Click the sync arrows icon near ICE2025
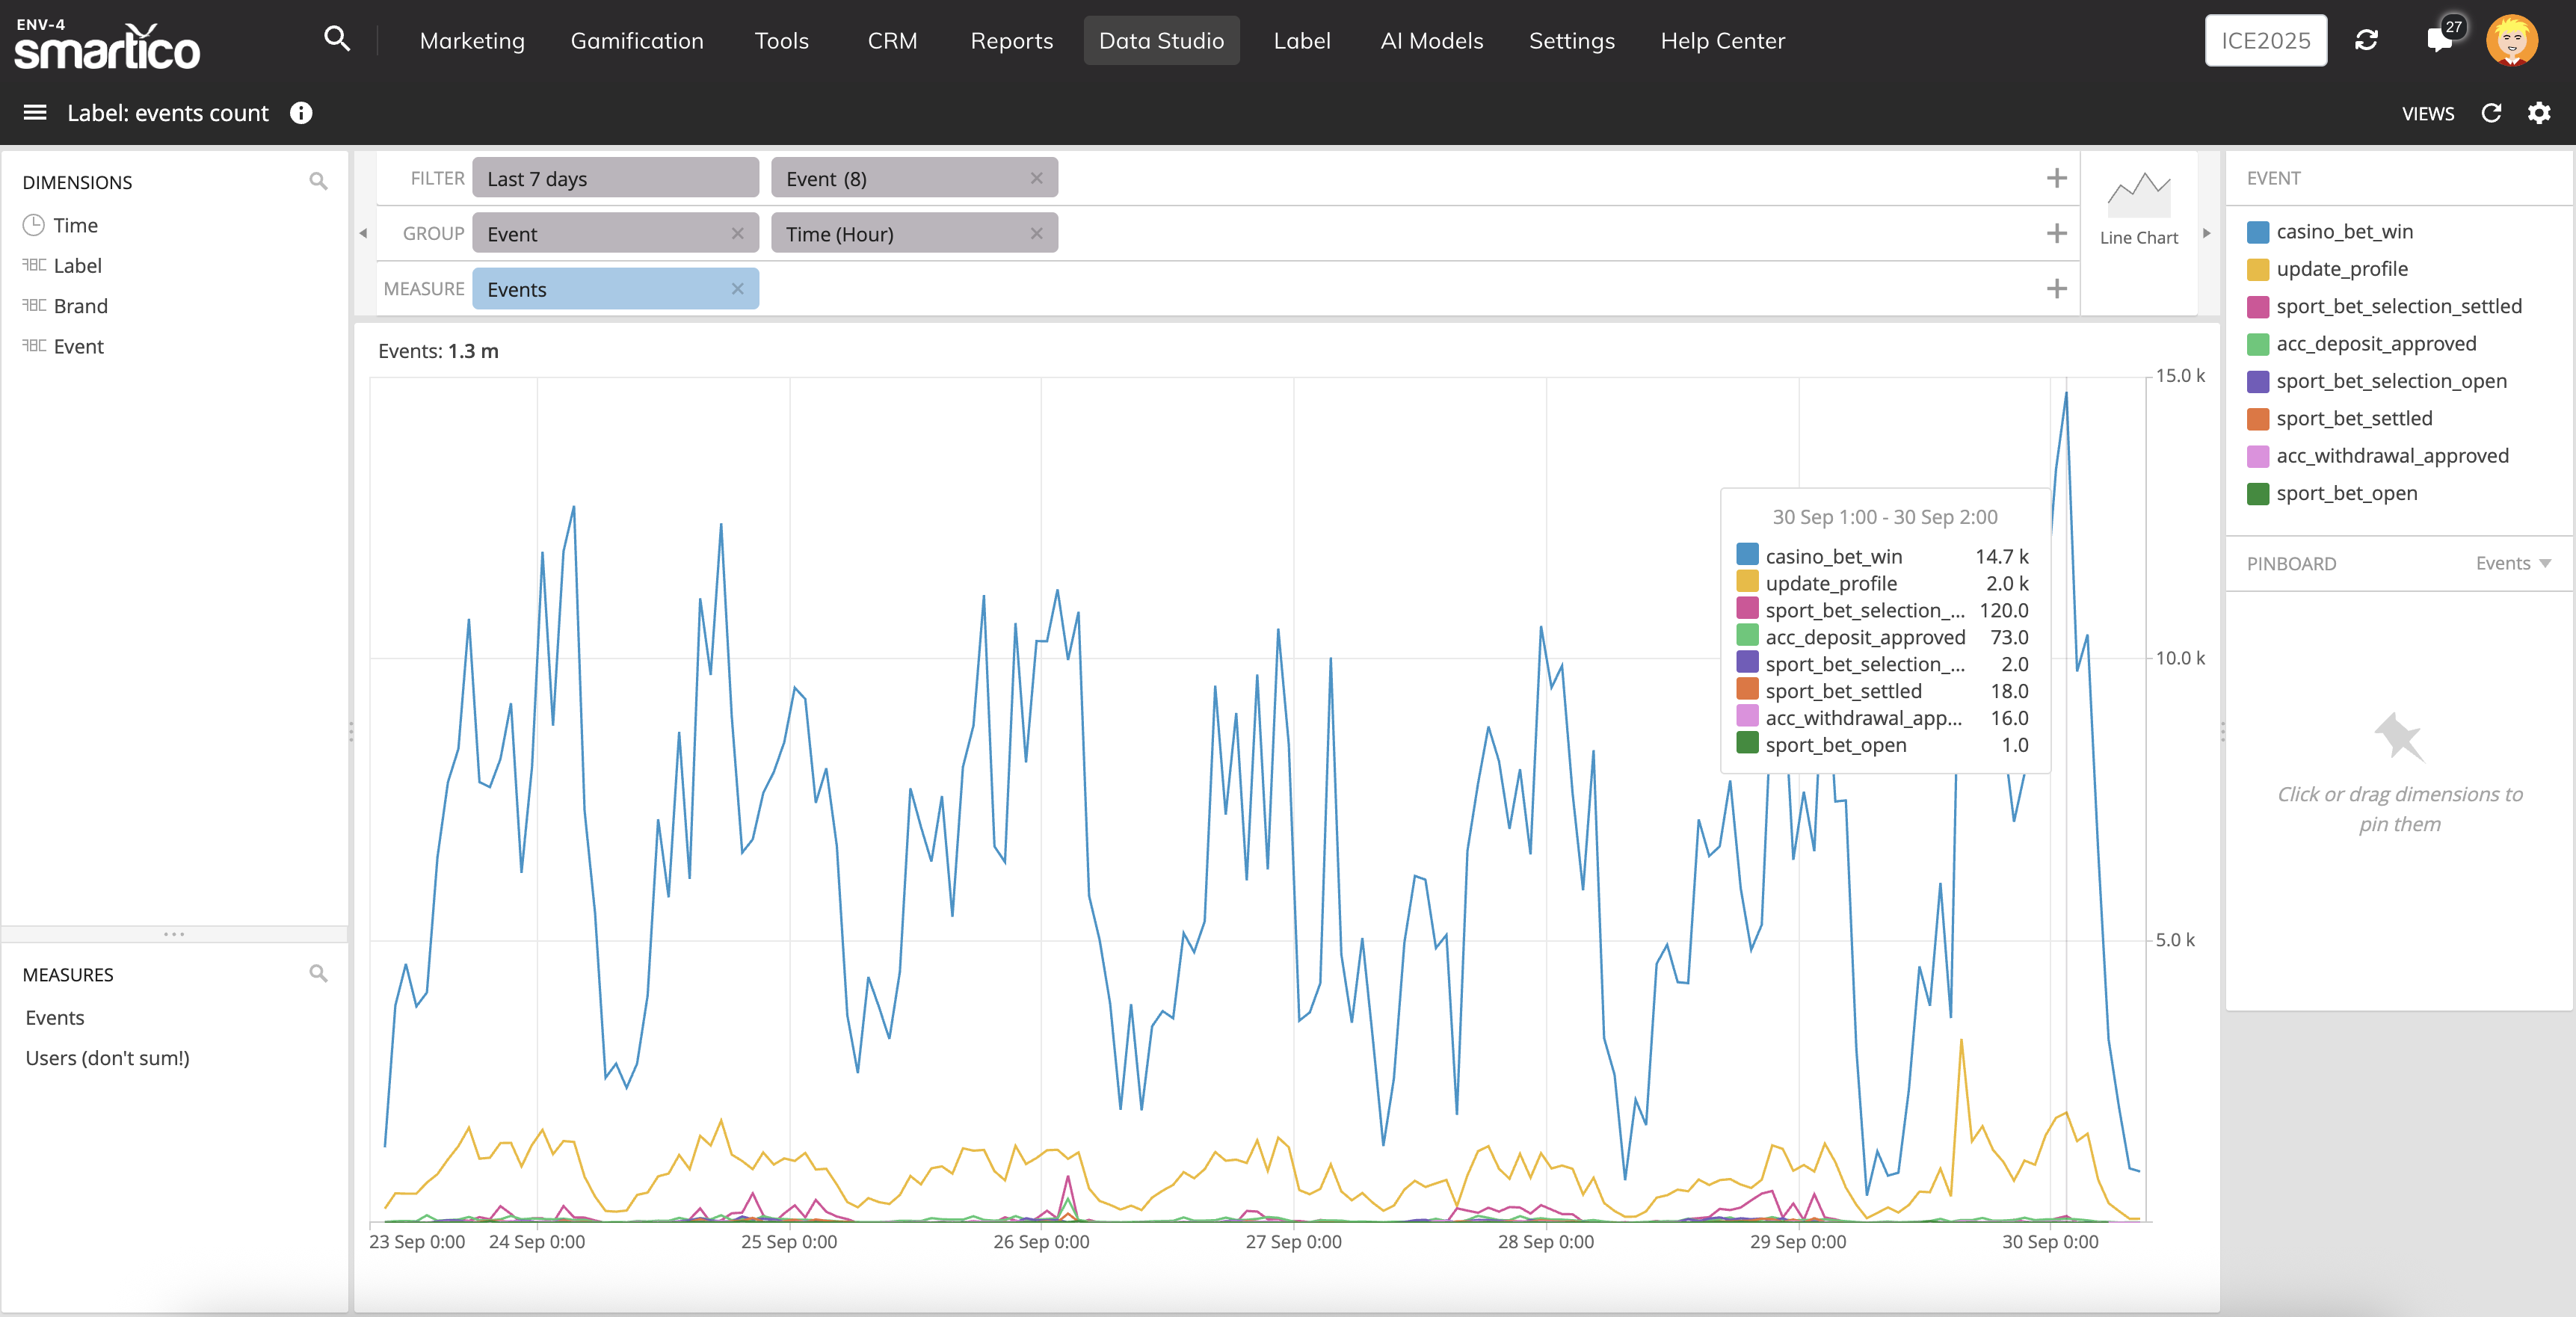The height and width of the screenshot is (1317, 2576). click(x=2366, y=40)
